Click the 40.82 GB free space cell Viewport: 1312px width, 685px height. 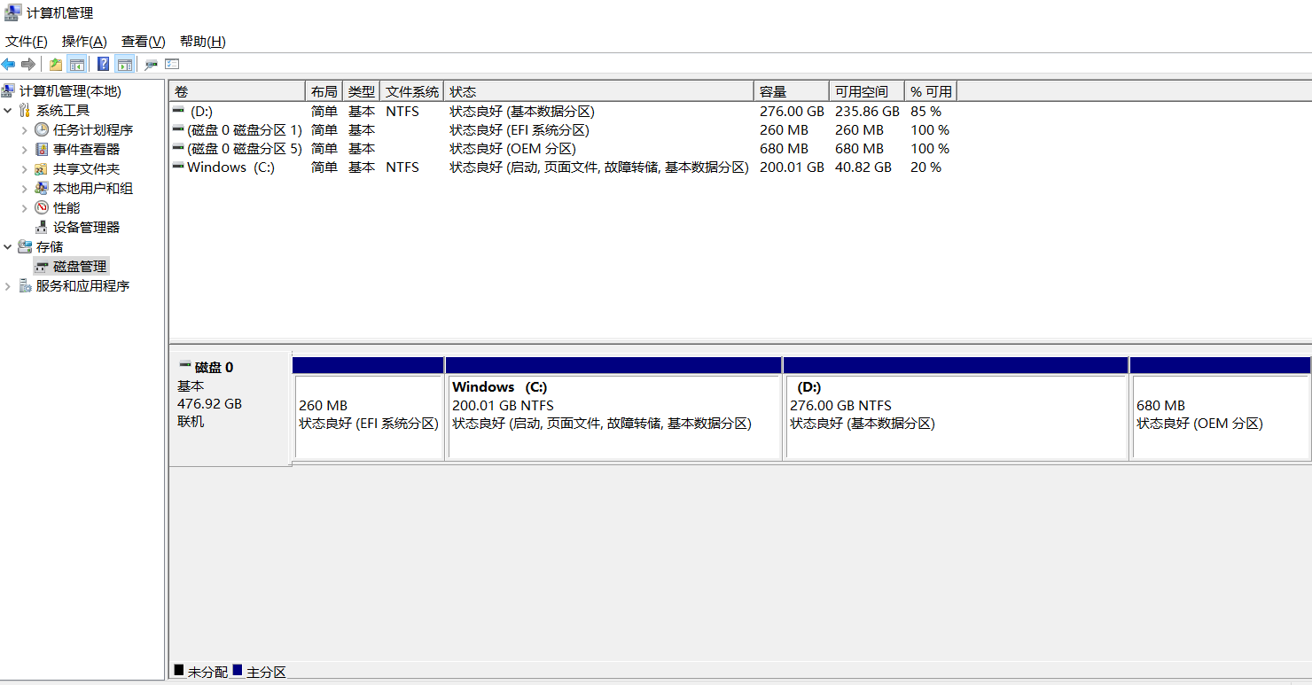coord(863,167)
